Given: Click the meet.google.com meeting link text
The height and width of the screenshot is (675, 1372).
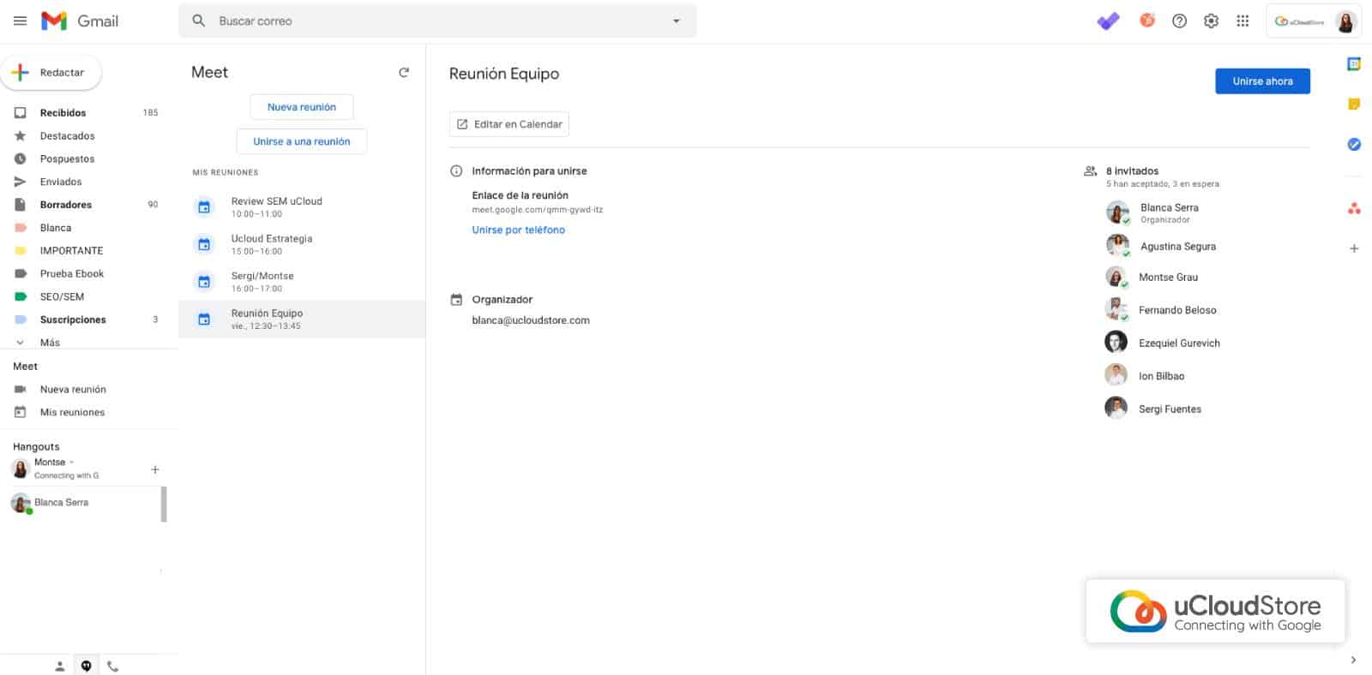Looking at the screenshot, I should click(537, 210).
